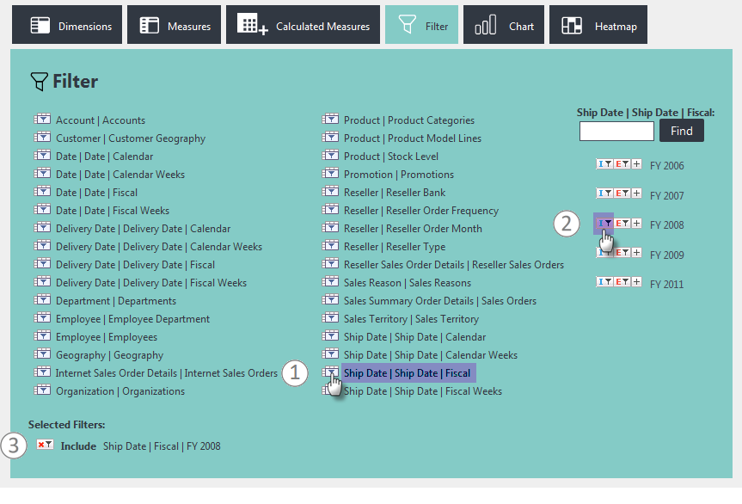Screen dimensions: 742x504
Task: Select Employee | Employees dimension
Action: 107,337
